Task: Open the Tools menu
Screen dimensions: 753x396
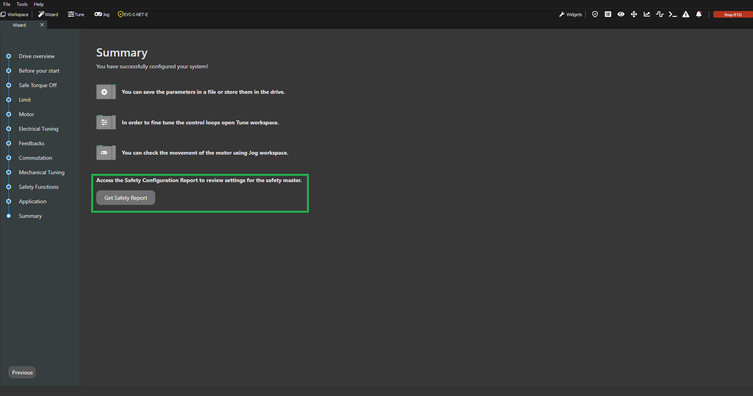Action: coord(22,4)
